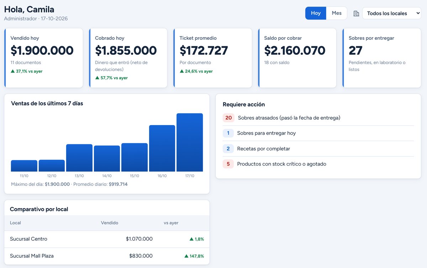The image size is (427, 268).
Task: Click the Administrador · 17-10-2026 subtitle
Action: point(36,18)
